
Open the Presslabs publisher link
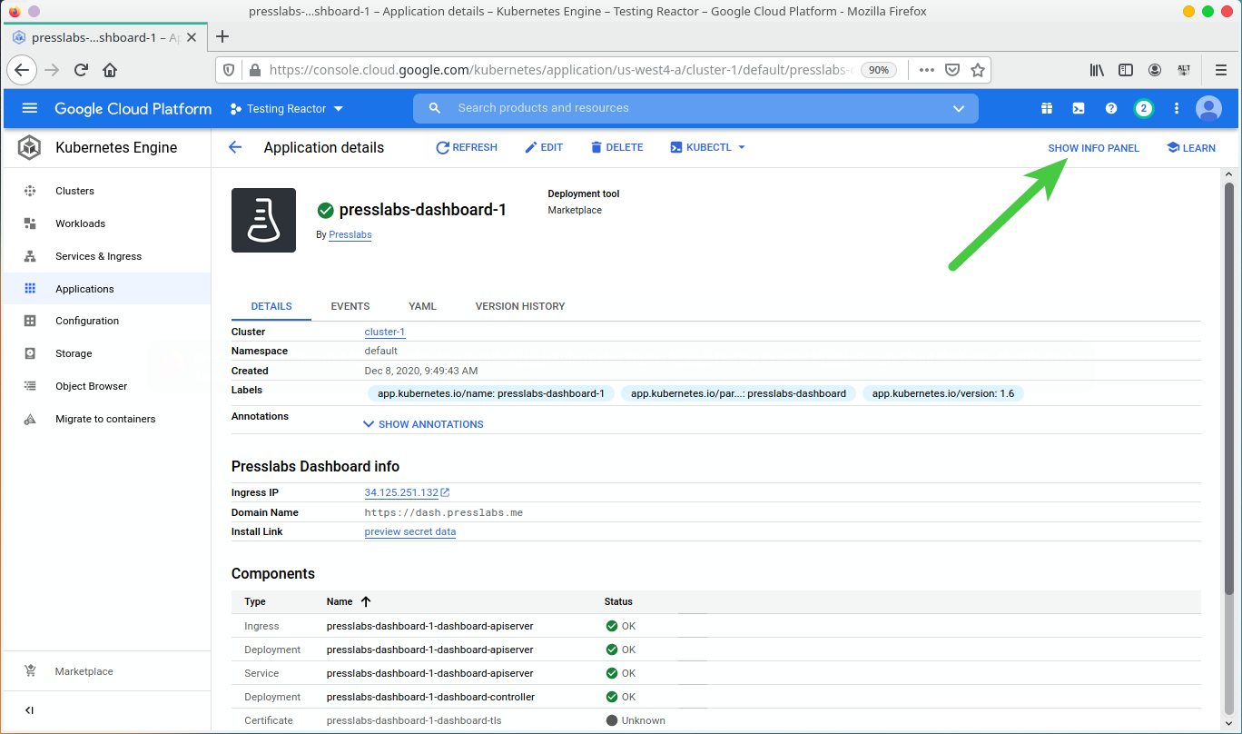pos(350,234)
